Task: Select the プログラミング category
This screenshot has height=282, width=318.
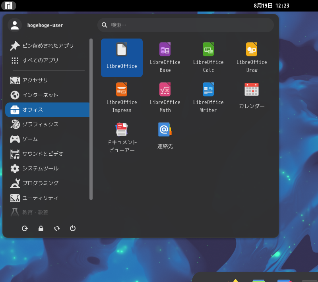Action: click(47, 183)
